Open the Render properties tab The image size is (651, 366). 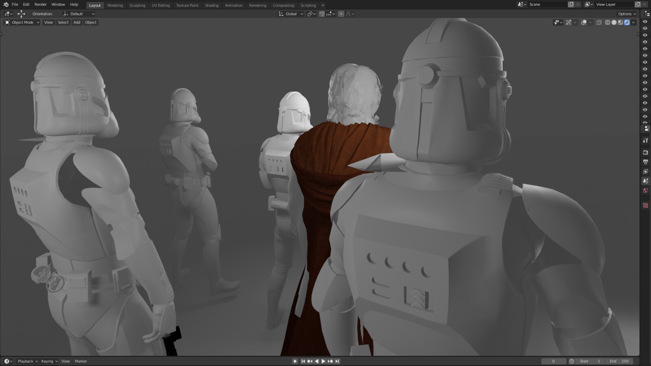645,152
